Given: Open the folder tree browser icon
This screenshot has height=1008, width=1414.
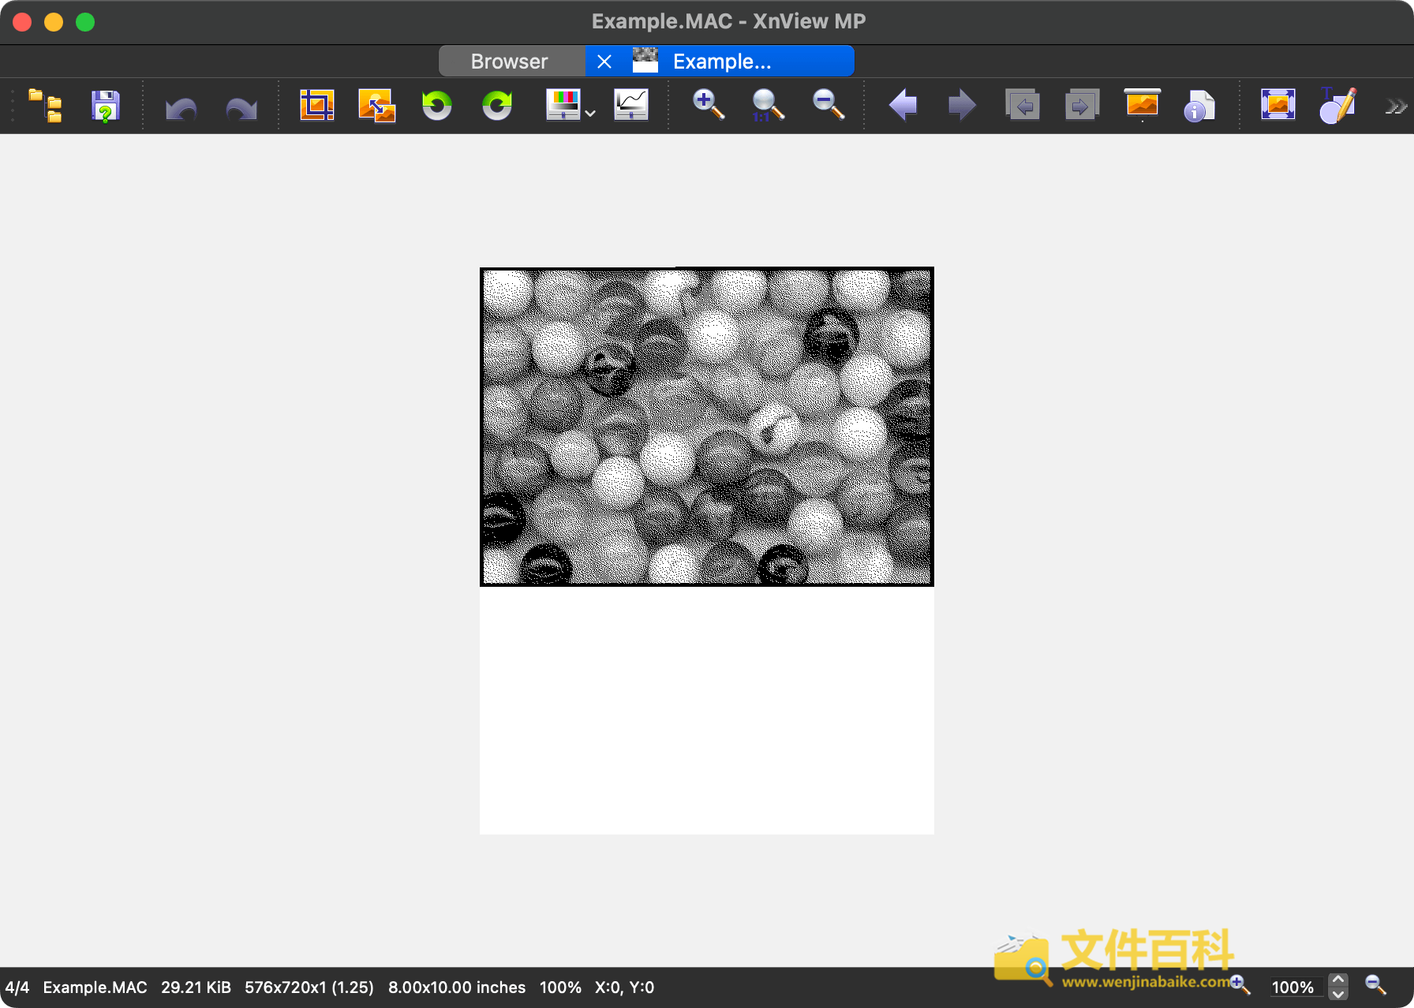Looking at the screenshot, I should click(x=45, y=106).
